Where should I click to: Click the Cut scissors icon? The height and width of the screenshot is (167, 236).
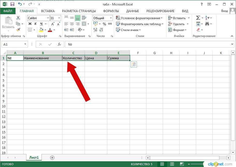(18, 18)
